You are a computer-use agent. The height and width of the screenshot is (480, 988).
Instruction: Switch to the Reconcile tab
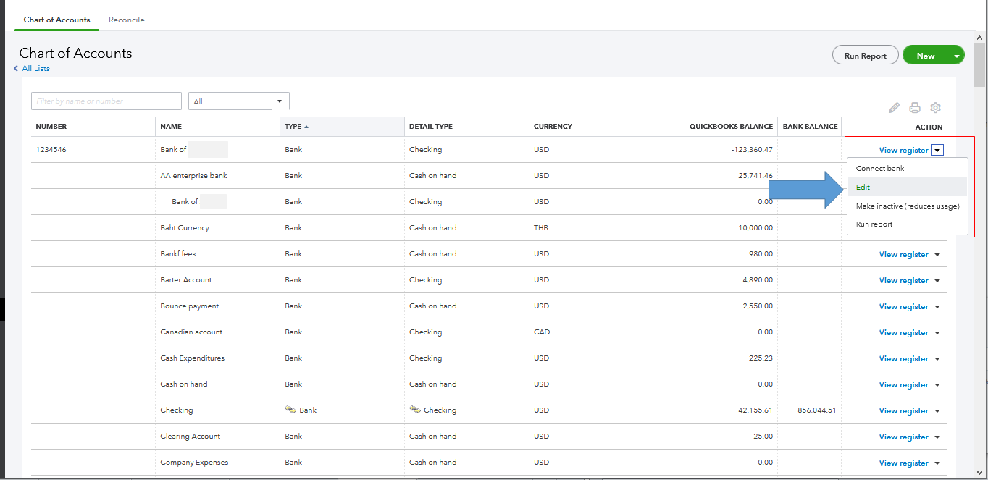(x=126, y=20)
